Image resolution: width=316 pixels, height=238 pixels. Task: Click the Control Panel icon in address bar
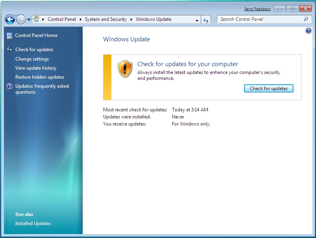click(36, 19)
